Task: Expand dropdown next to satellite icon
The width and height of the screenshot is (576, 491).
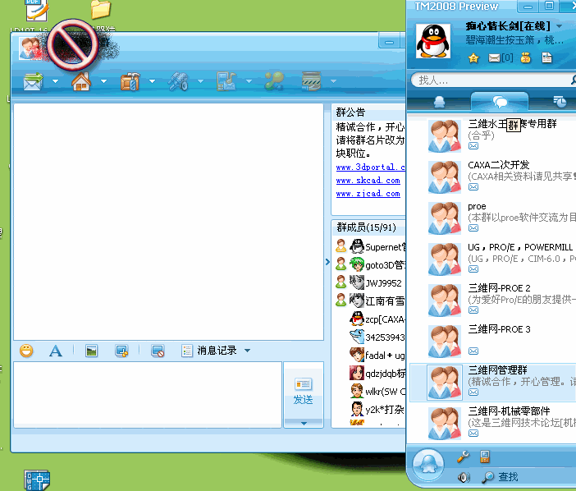Action: click(200, 81)
